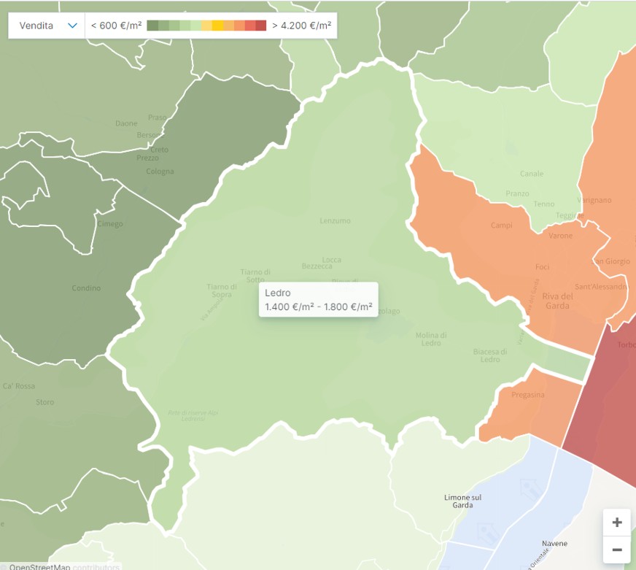Click the zoom in plus button
Viewport: 636px width, 570px height.
(x=616, y=523)
